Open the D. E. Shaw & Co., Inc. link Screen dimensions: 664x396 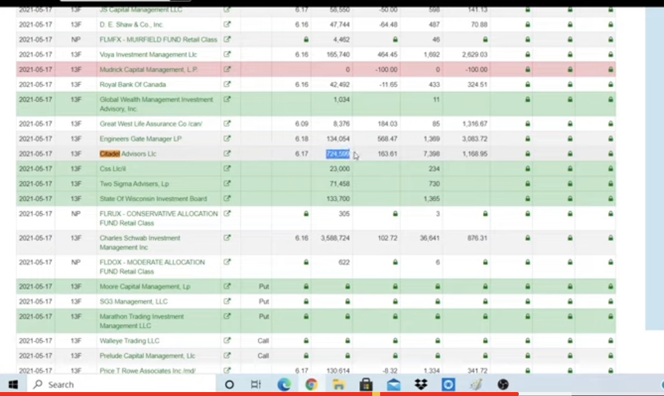[x=131, y=24]
